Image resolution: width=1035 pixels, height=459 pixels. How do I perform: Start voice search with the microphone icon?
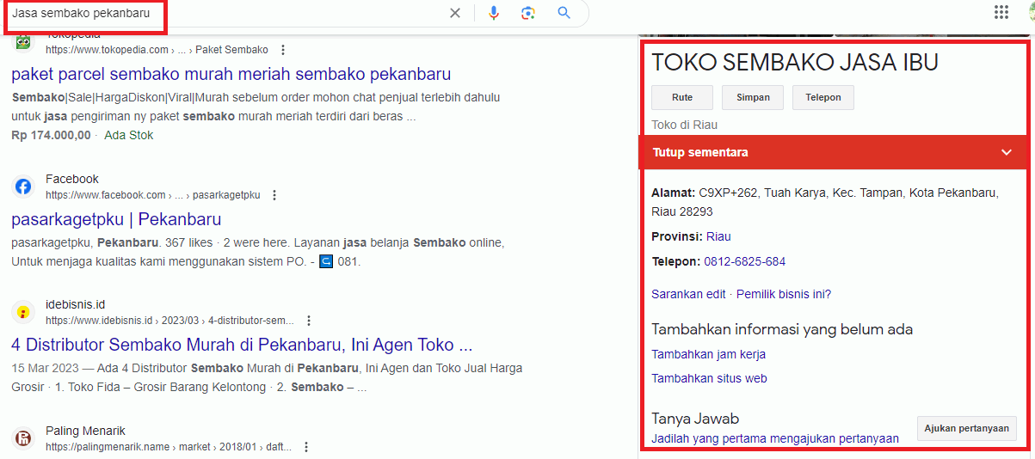(x=494, y=13)
